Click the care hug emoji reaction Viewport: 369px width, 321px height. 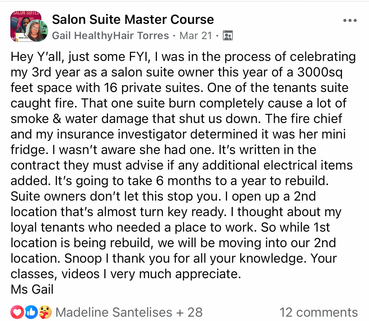pos(45,312)
